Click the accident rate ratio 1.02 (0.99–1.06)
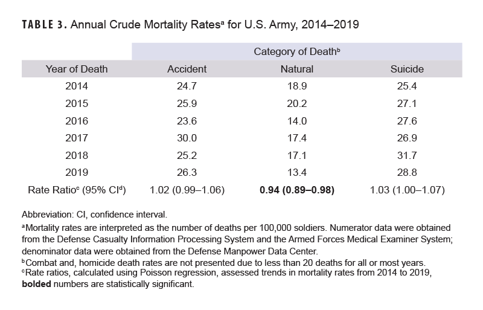Image resolution: width=483 pixels, height=310 pixels. pos(187,190)
